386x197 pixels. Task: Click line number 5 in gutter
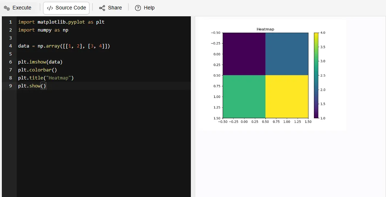[11, 54]
